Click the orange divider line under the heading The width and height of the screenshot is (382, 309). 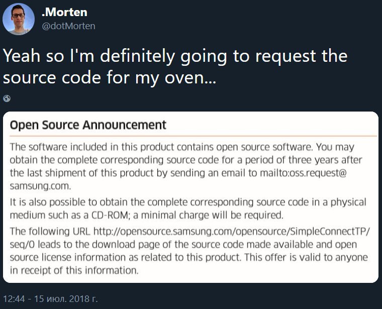(194, 136)
